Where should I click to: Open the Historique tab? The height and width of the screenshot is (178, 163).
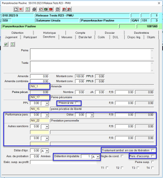pyautogui.click(x=50, y=33)
